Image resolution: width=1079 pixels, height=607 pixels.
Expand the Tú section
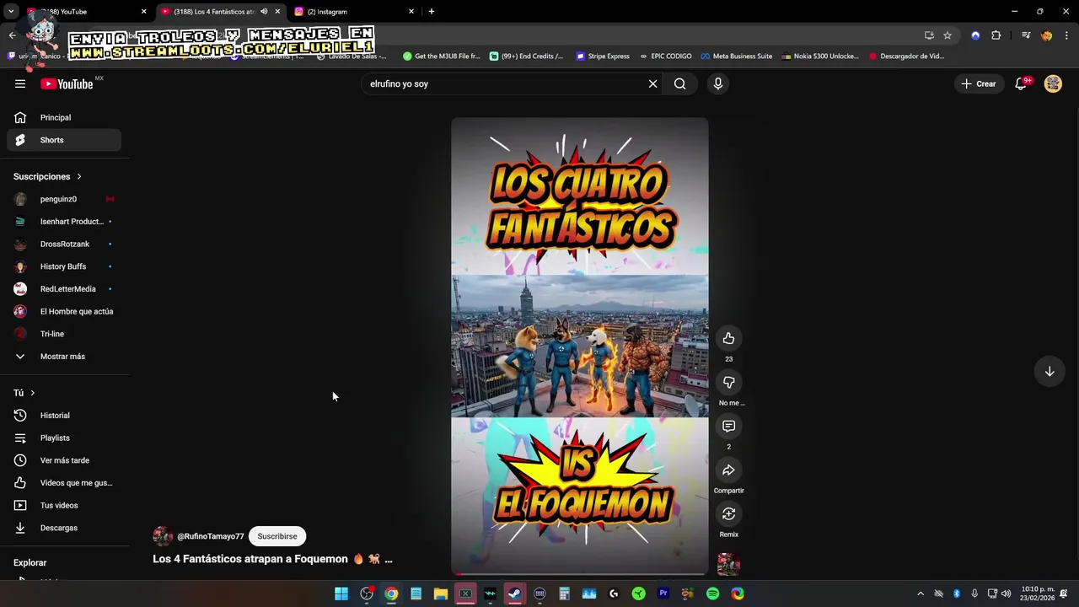[24, 393]
